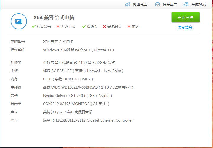Click the 电脑型号 row label

tap(18, 42)
